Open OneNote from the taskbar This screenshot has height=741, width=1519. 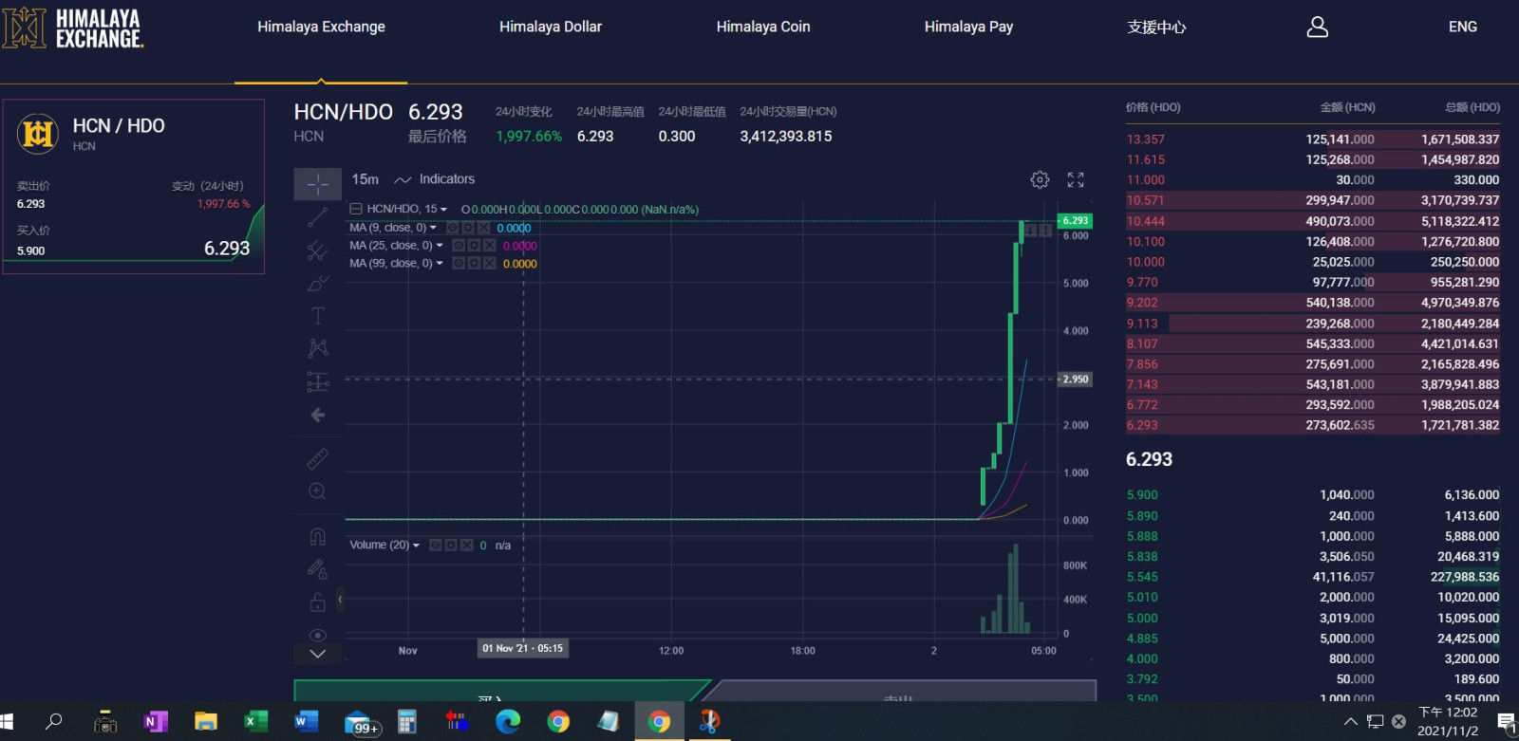(155, 722)
